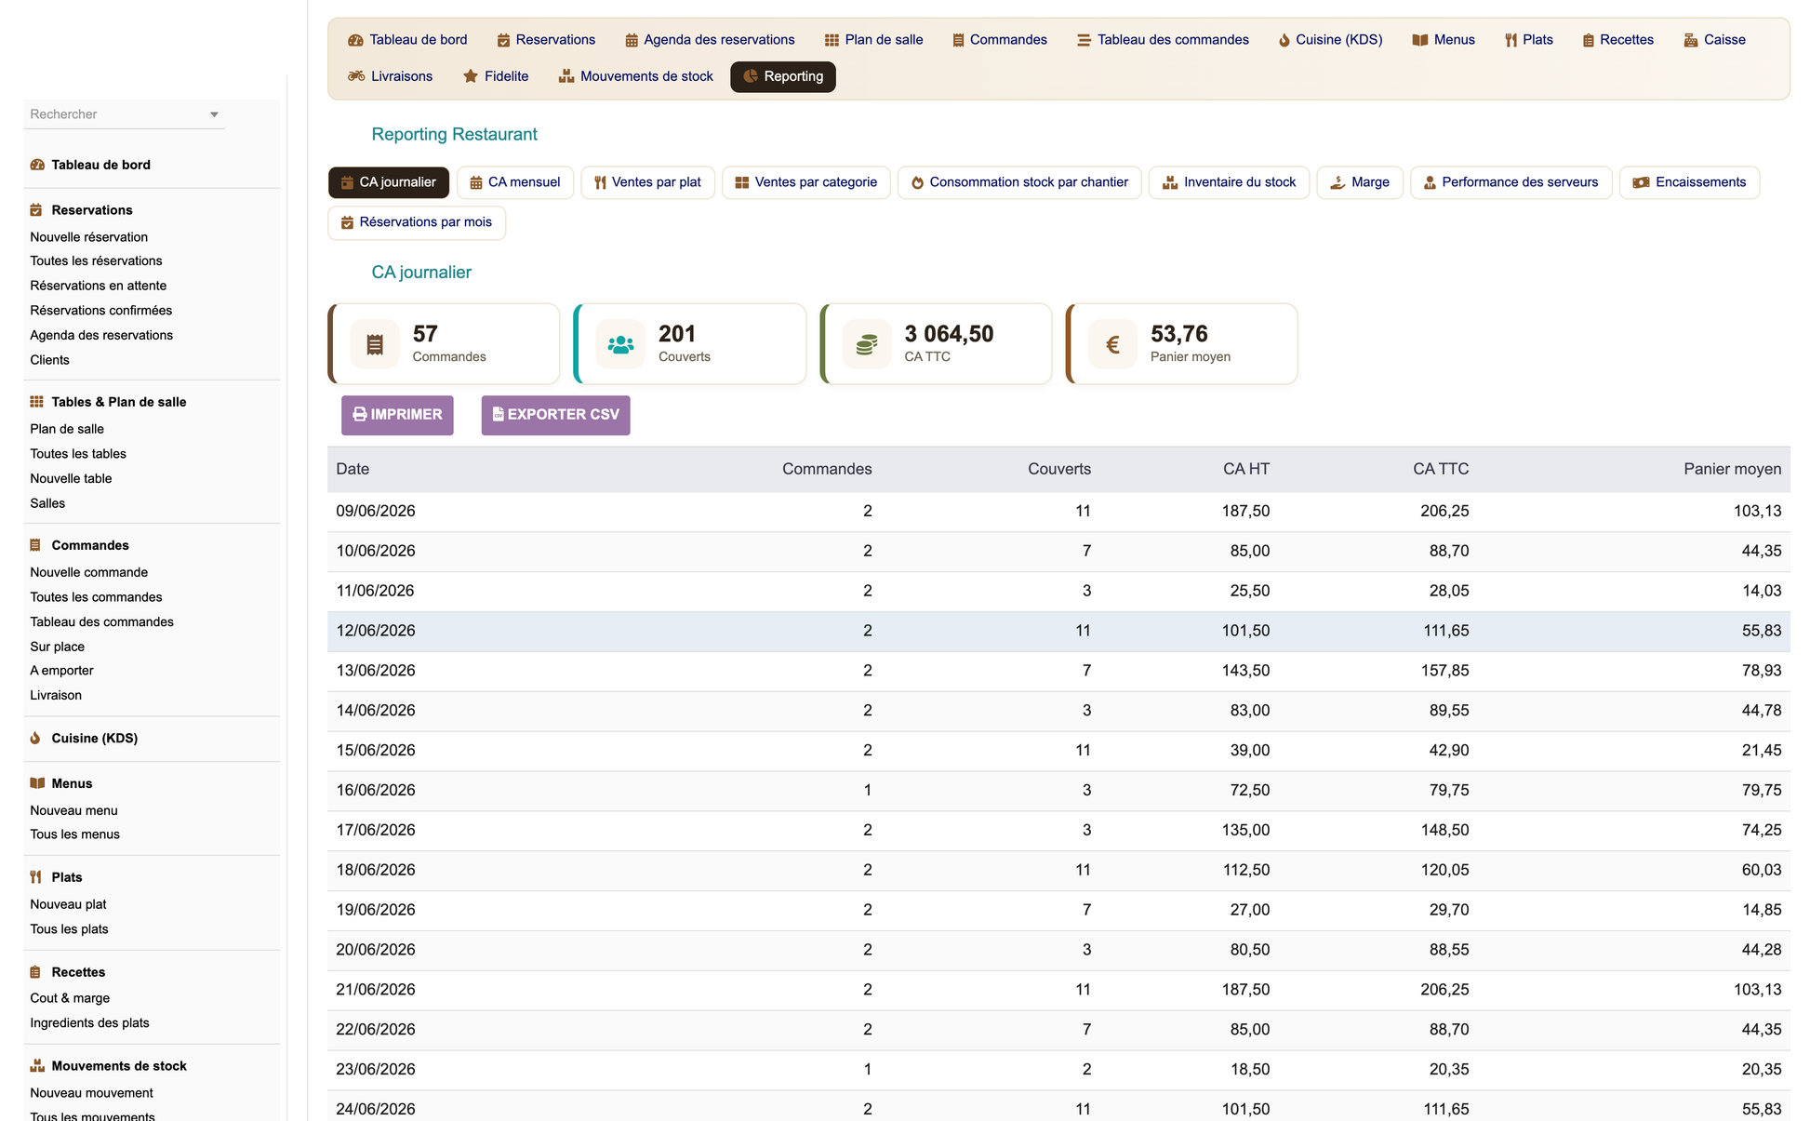Open Nouveau mouvement in sidebar
The height and width of the screenshot is (1121, 1810).
pos(91,1092)
